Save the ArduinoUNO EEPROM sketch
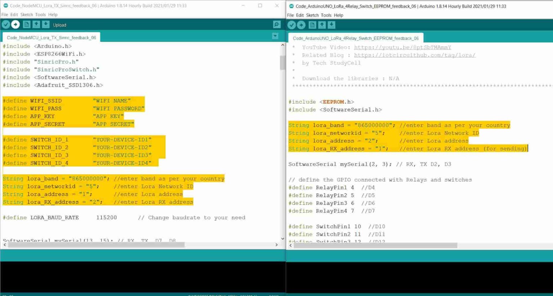 tap(331, 25)
